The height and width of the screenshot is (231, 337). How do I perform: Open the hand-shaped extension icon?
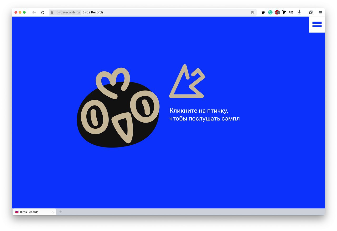coord(291,12)
